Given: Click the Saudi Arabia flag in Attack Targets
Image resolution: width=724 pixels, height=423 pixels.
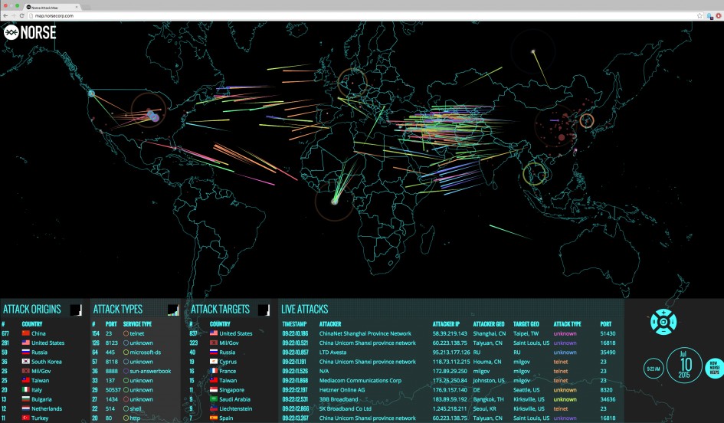Looking at the screenshot, I should [214, 399].
